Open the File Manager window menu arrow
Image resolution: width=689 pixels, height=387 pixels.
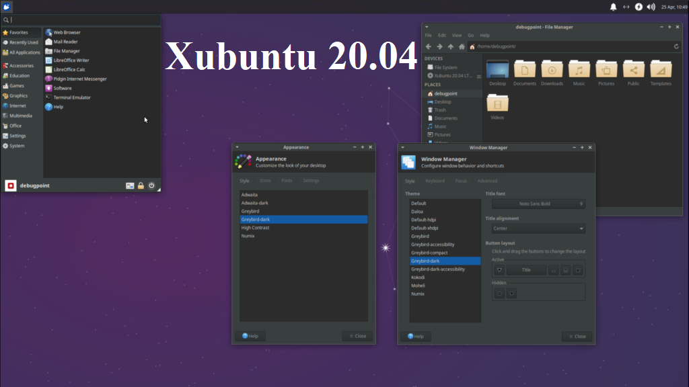427,27
